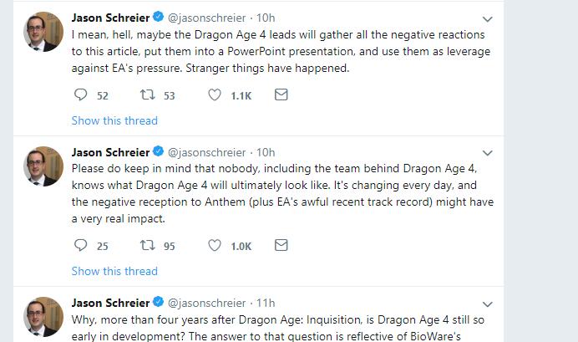
Task: Click Jason Schreier name on third tweet
Action: click(111, 303)
